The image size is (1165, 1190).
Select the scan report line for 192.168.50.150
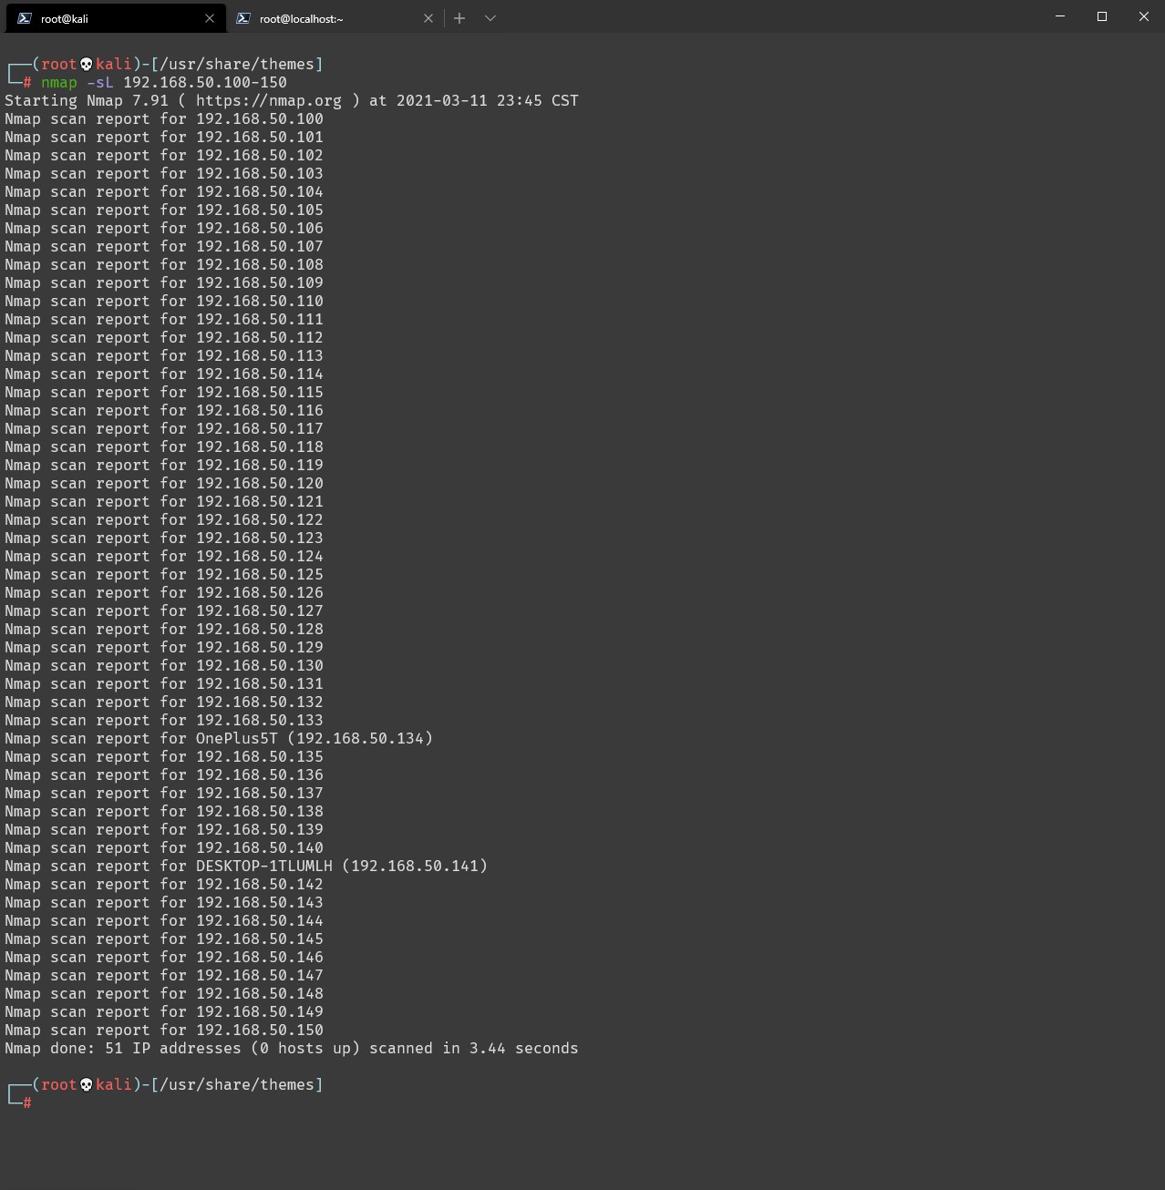164,1030
